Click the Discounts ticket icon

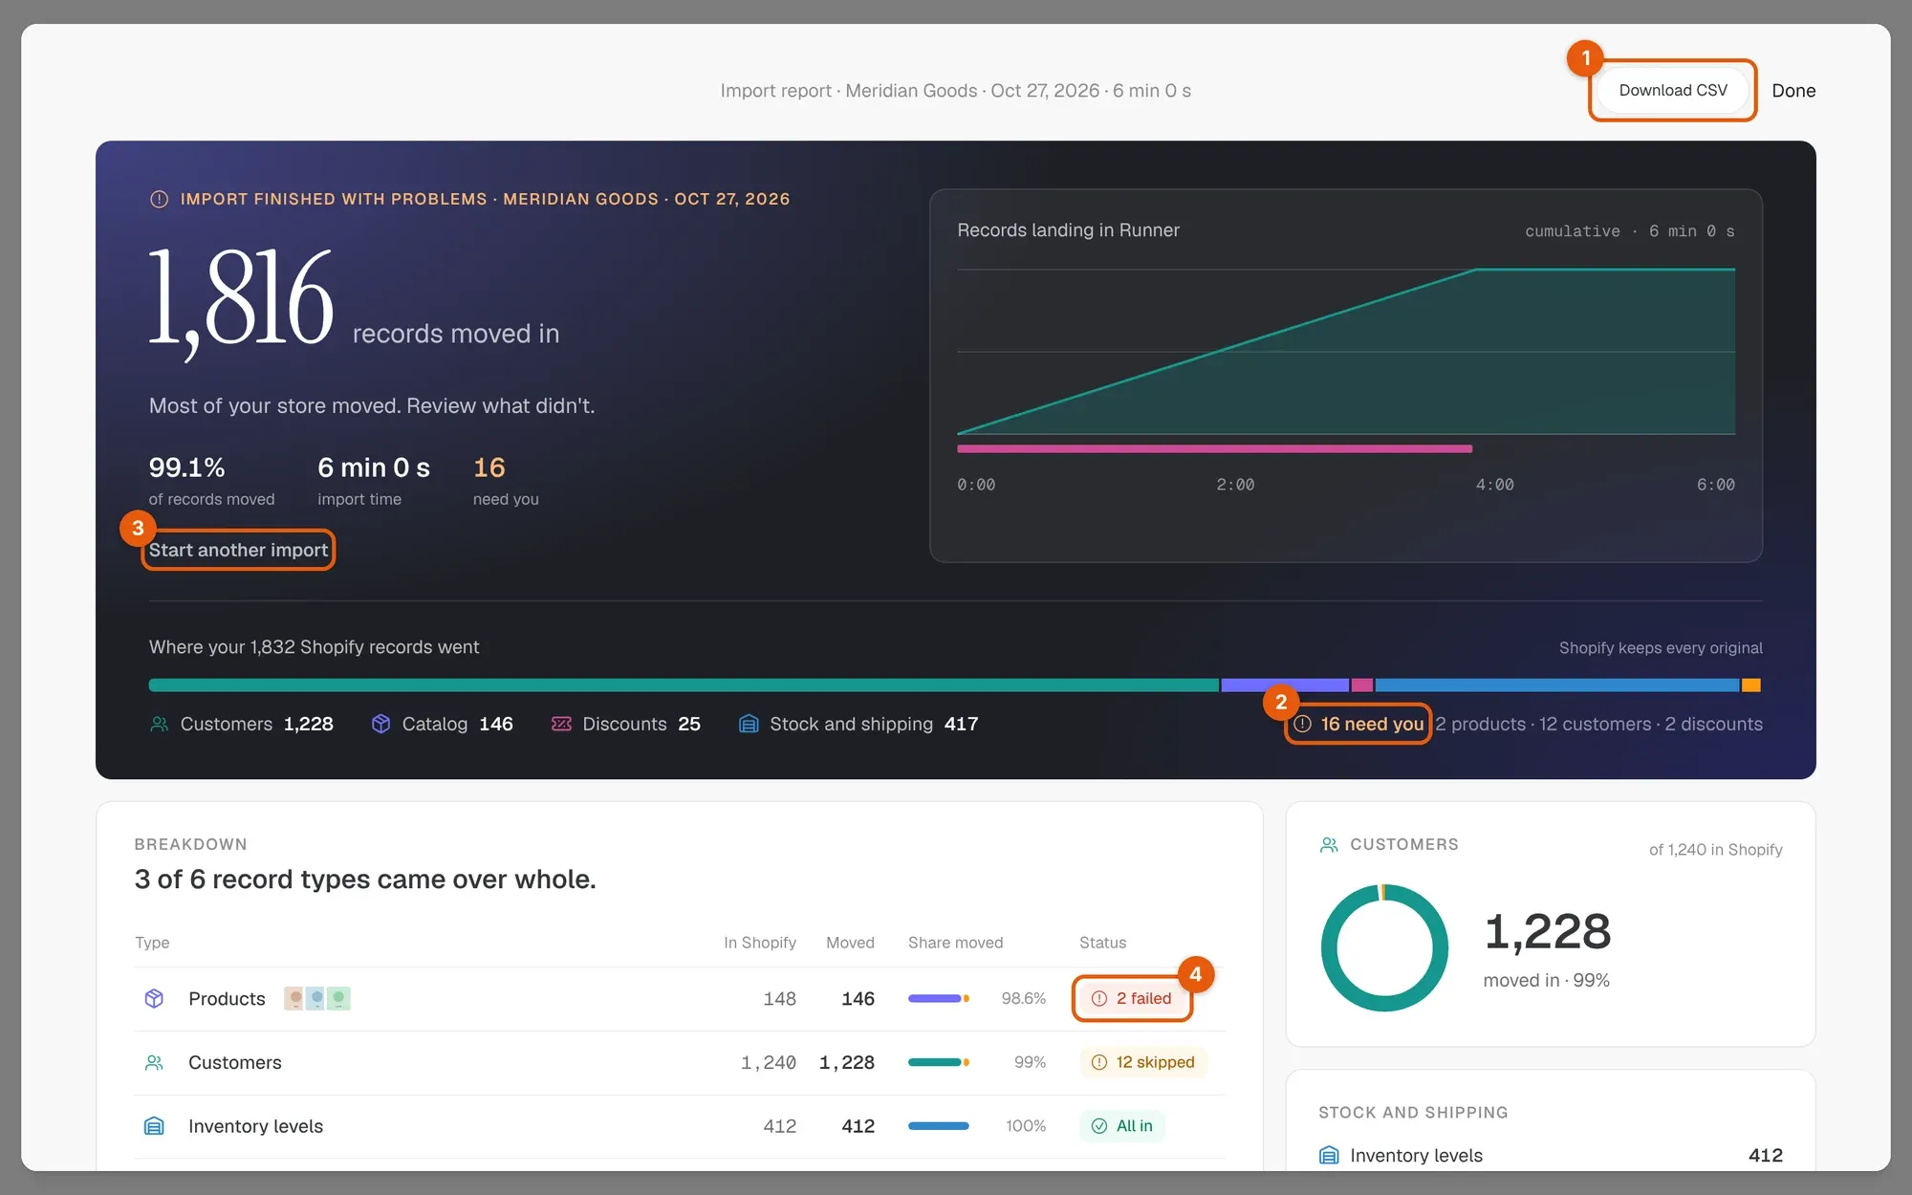tap(561, 724)
